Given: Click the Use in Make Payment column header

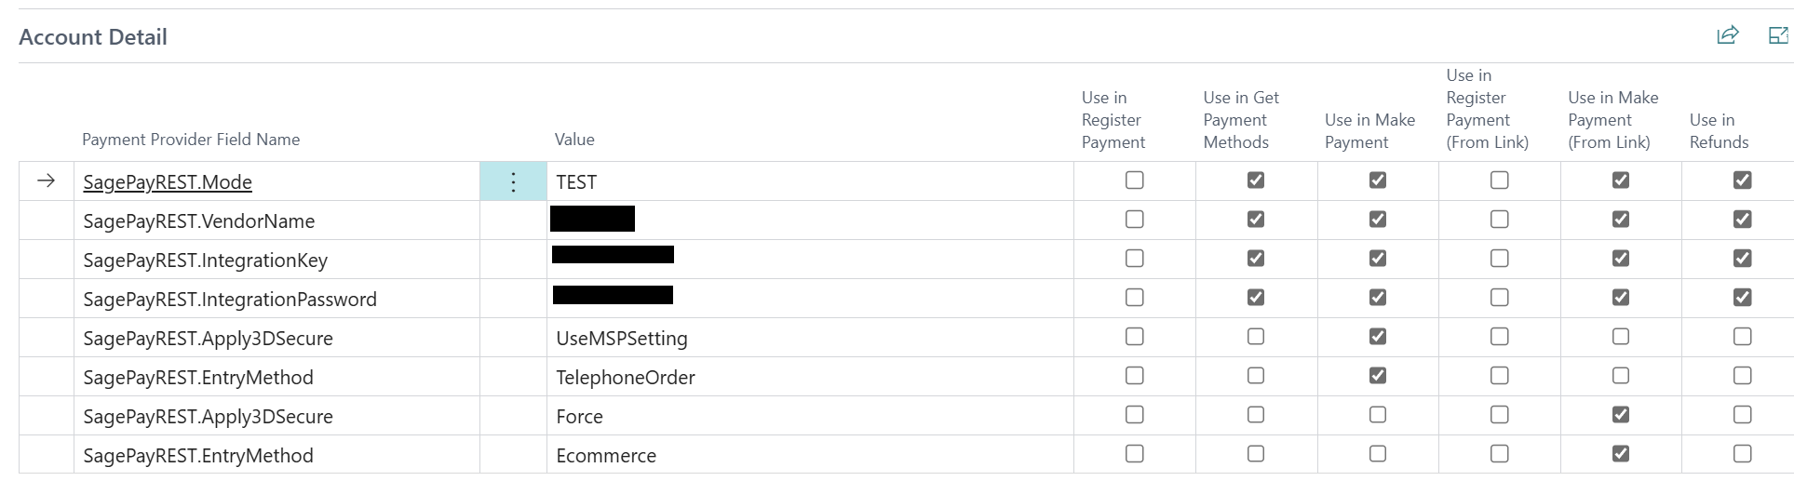Looking at the screenshot, I should click(1369, 131).
